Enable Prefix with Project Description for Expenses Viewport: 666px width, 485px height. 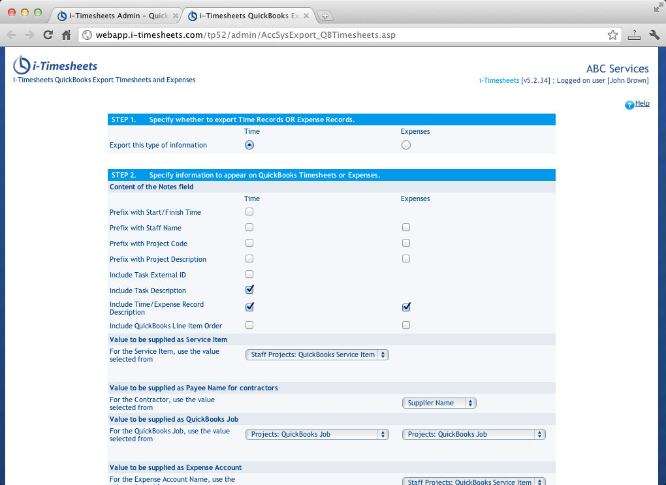point(406,258)
